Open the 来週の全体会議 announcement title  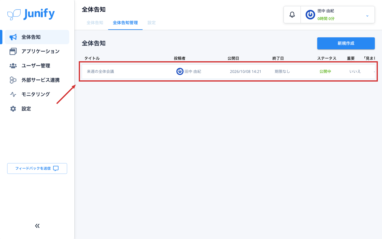(101, 71)
